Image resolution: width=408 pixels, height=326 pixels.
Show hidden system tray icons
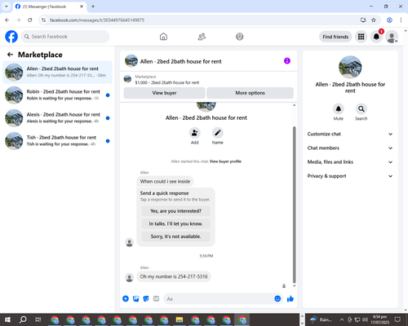342,319
